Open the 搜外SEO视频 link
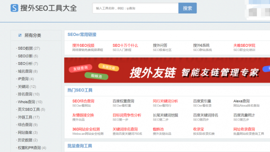 pyautogui.click(x=83, y=46)
